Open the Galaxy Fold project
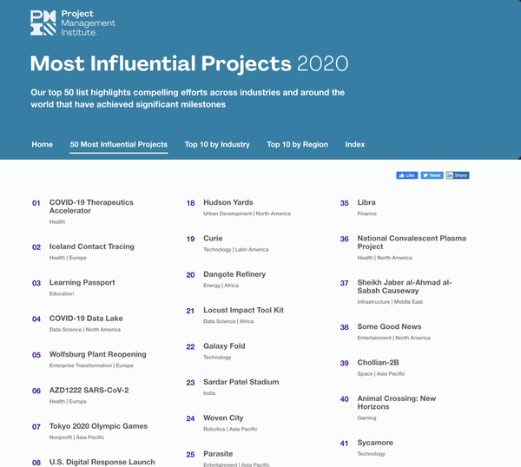The image size is (521, 467). point(224,346)
